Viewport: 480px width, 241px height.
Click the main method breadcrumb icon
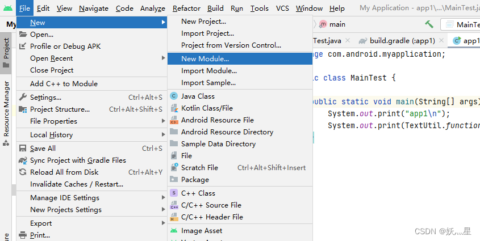(x=323, y=24)
